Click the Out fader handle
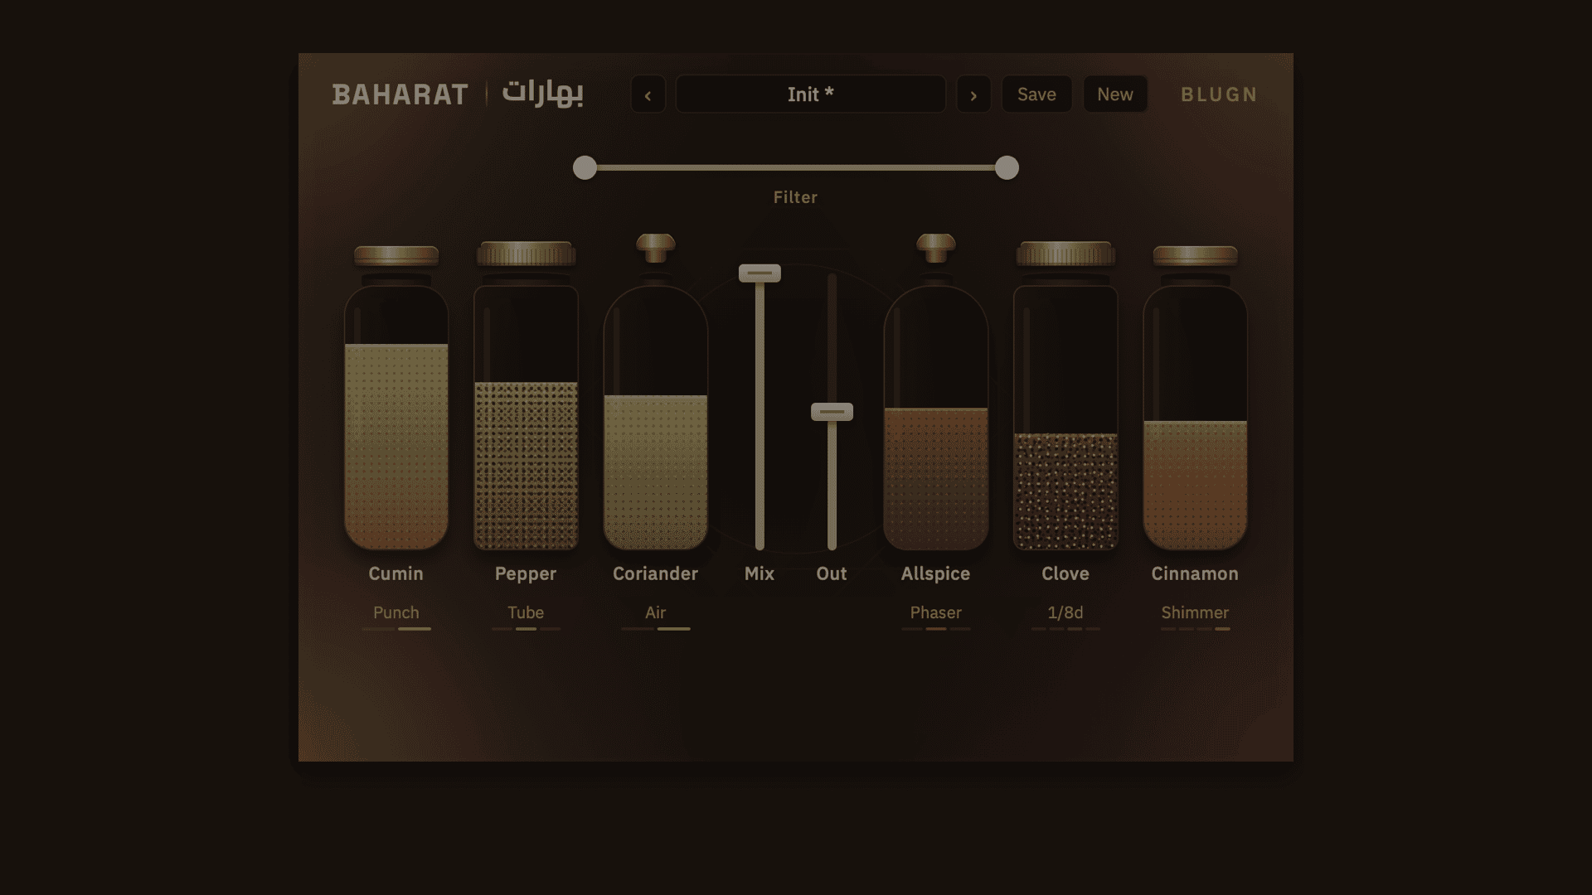Viewport: 1592px width, 895px height. coord(832,412)
